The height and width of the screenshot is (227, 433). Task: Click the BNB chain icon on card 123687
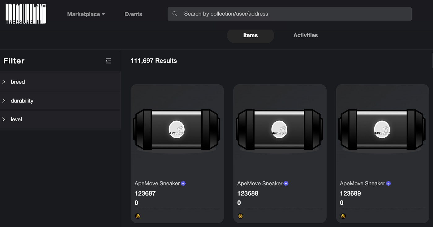[138, 216]
